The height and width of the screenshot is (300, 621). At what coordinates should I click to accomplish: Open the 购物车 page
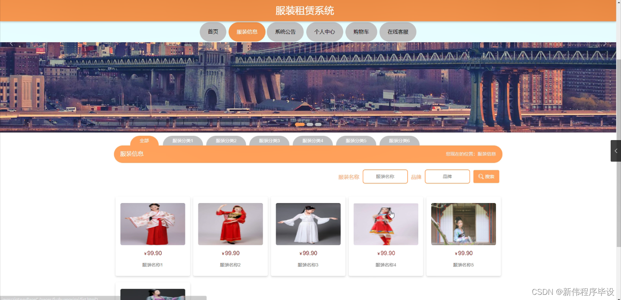pos(361,32)
